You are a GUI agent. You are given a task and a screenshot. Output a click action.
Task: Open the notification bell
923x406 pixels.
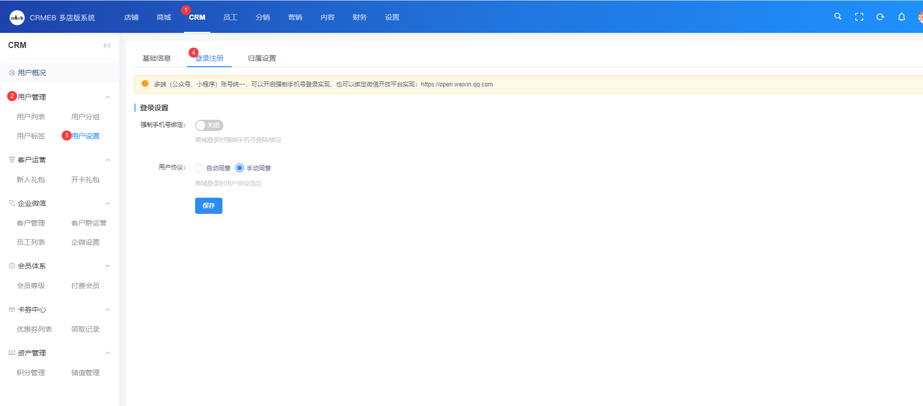[901, 17]
